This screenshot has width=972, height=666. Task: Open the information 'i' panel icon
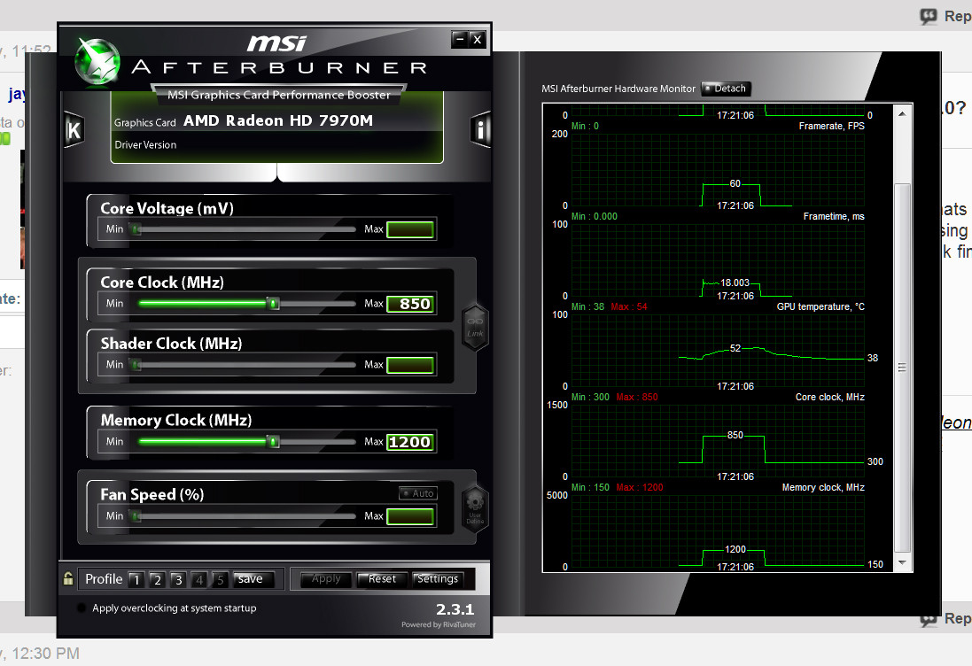tap(480, 129)
